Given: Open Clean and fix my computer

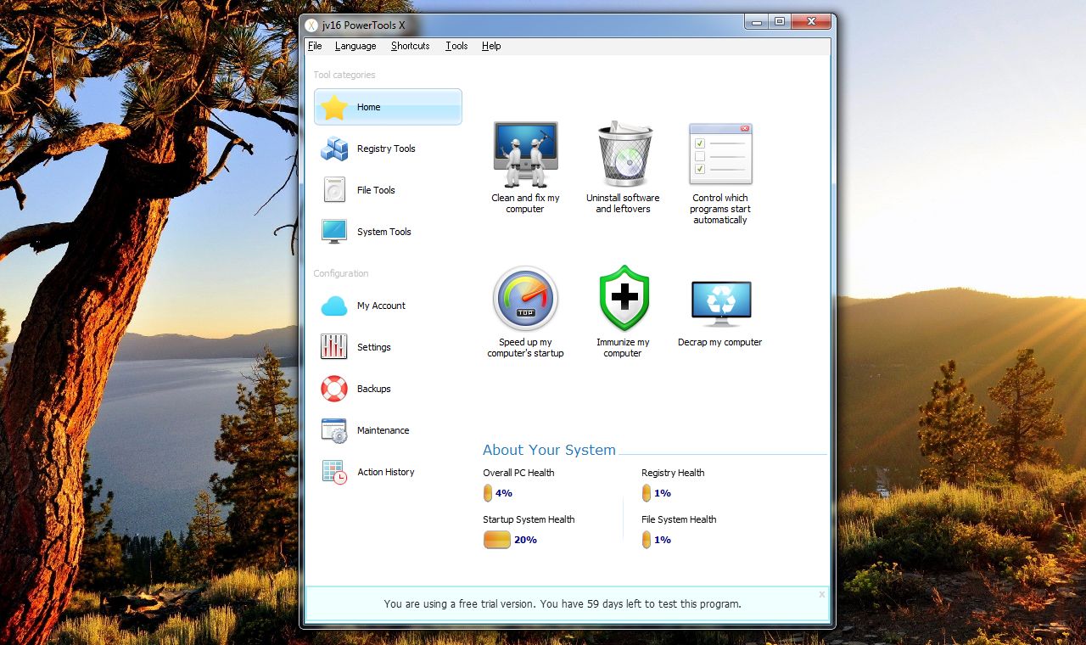Looking at the screenshot, I should (524, 165).
